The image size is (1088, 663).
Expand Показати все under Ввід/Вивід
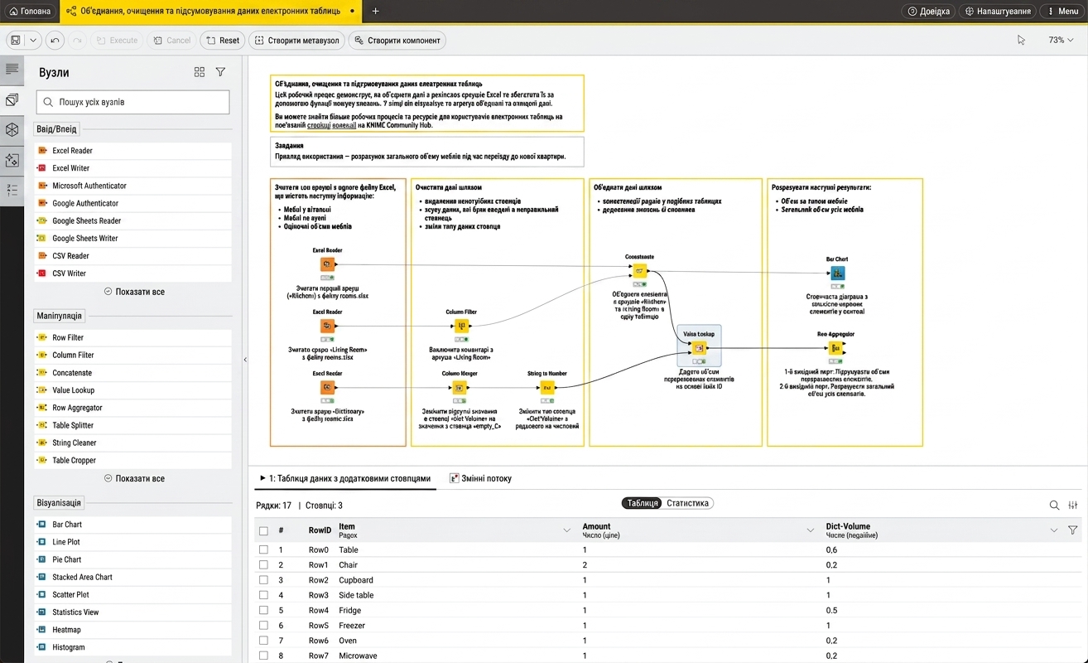(x=134, y=292)
